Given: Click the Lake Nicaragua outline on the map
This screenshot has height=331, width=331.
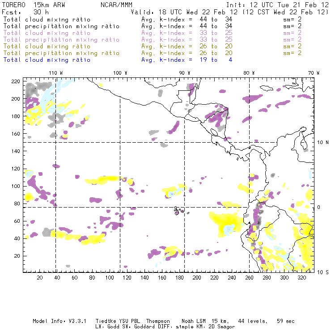Looking at the screenshot, I should (x=214, y=132).
